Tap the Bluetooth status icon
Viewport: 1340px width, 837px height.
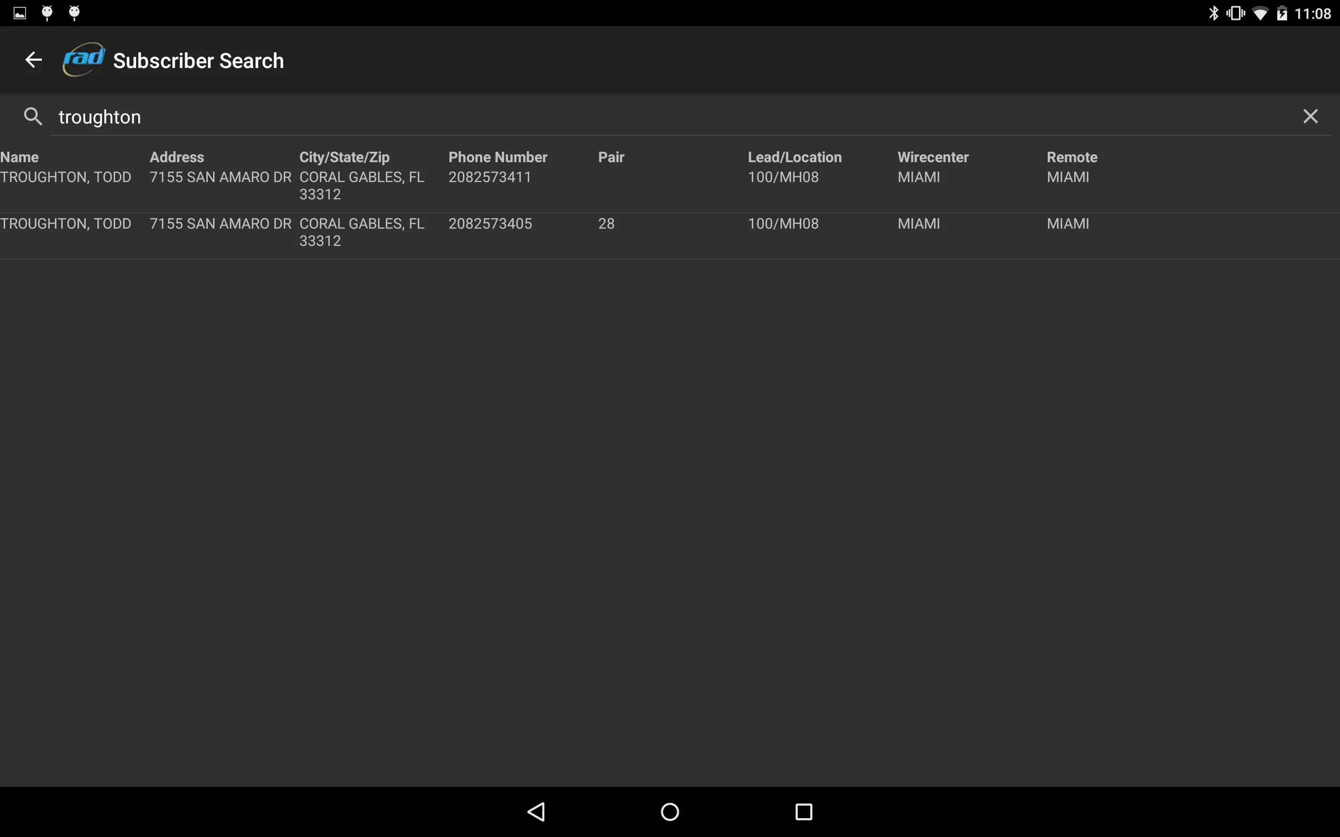(x=1213, y=13)
